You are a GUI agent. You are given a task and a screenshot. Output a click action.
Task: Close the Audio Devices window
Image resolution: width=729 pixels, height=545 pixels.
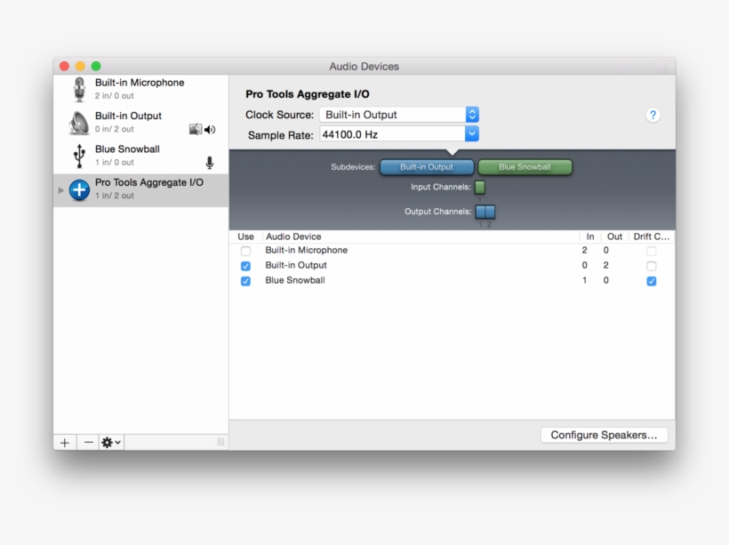pos(65,66)
